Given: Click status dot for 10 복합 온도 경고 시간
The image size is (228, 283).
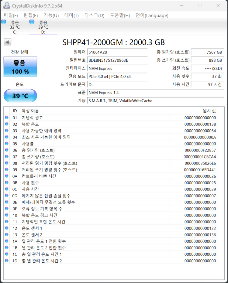Looking at the screenshot, I should [7, 215].
